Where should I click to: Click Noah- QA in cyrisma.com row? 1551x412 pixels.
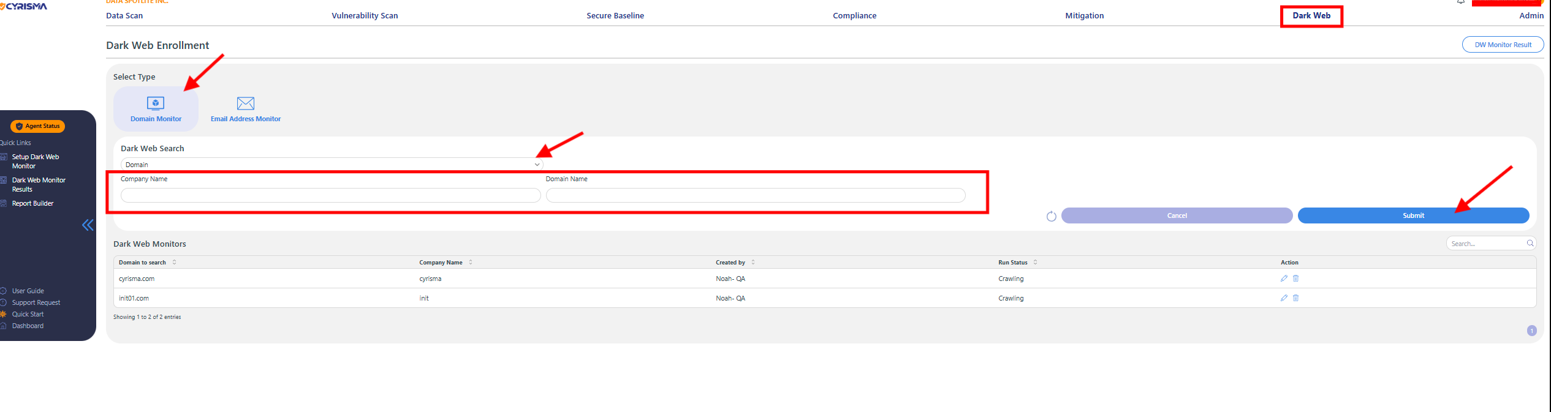[730, 279]
